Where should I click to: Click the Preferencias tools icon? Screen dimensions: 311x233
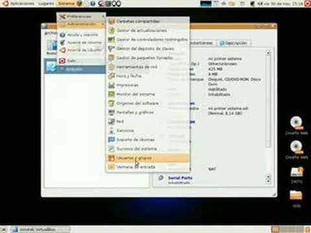(62, 17)
